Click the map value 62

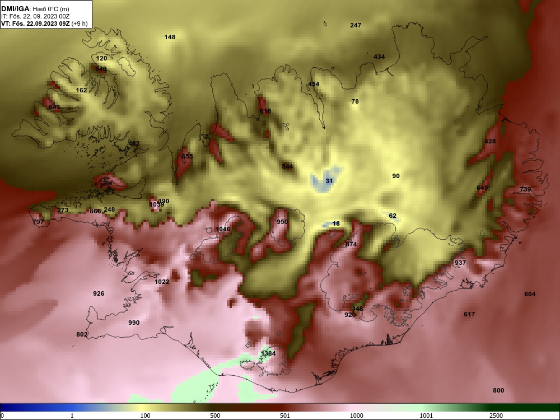393,216
